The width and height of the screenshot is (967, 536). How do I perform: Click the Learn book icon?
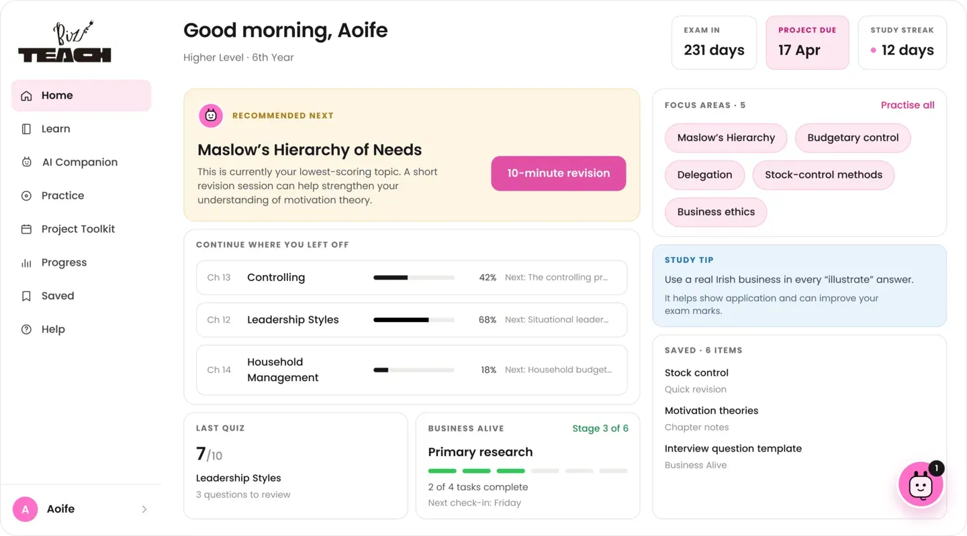pyautogui.click(x=26, y=129)
